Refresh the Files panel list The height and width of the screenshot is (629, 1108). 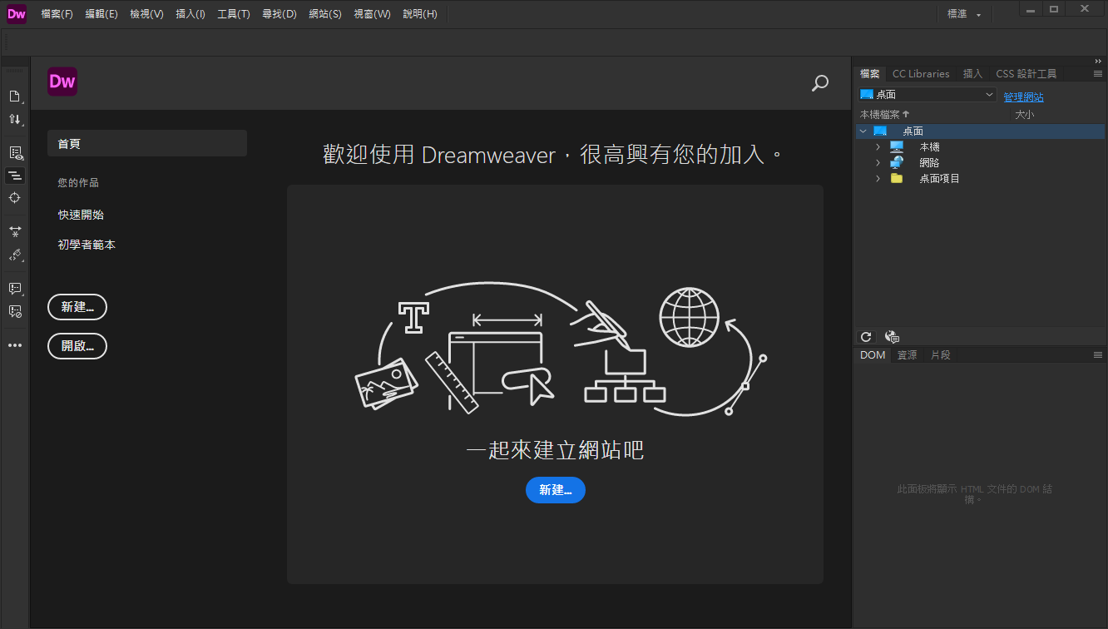pos(866,337)
